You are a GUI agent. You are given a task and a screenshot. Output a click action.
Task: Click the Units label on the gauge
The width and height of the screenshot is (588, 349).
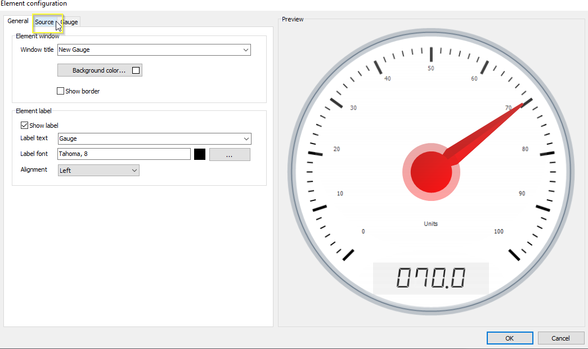(430, 223)
